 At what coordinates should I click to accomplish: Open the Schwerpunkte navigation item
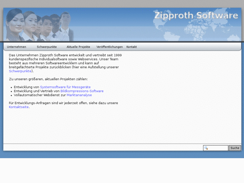(47, 47)
